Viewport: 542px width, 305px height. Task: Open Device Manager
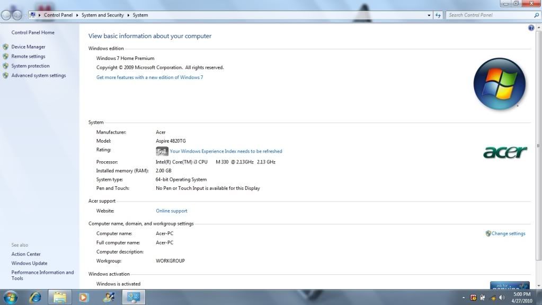click(x=28, y=47)
